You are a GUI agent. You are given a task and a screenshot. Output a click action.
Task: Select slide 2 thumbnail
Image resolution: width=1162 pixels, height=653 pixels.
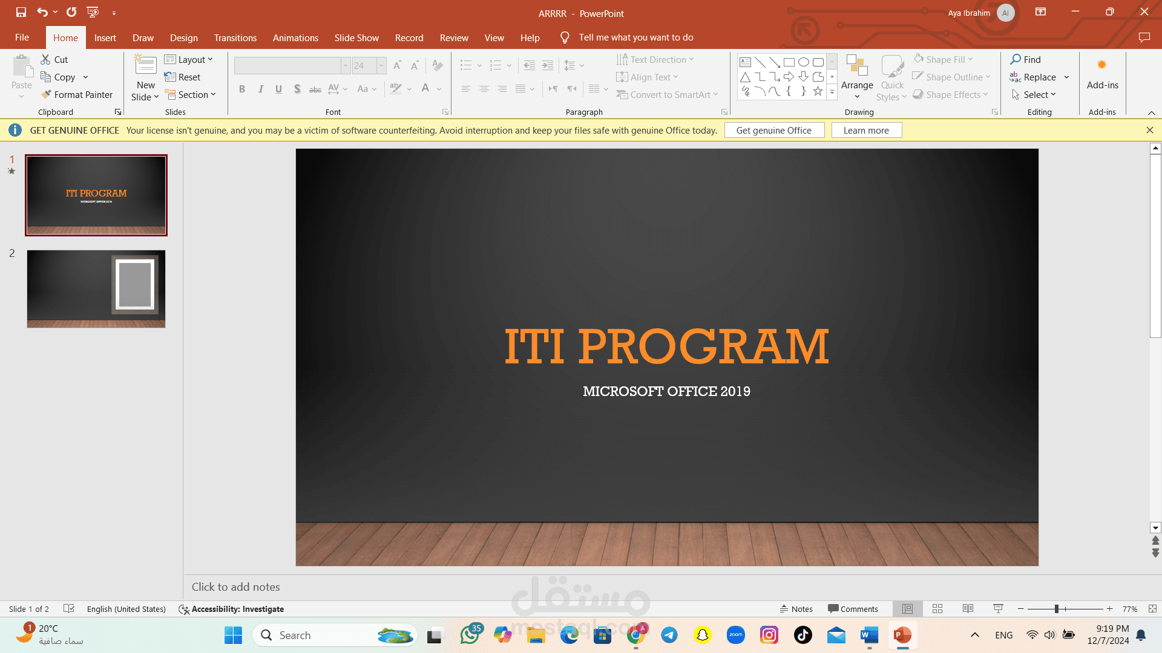[x=96, y=289]
